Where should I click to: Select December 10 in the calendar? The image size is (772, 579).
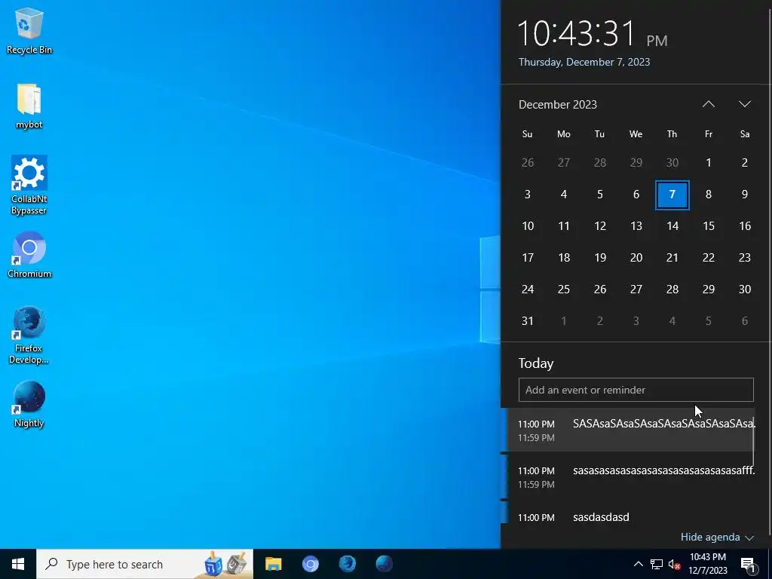(x=527, y=226)
